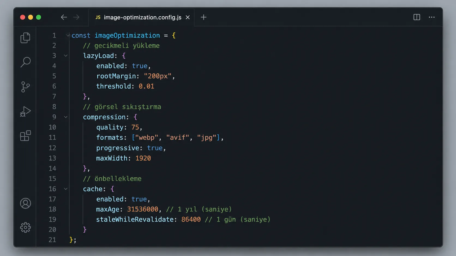Go back with left arrow

64,17
